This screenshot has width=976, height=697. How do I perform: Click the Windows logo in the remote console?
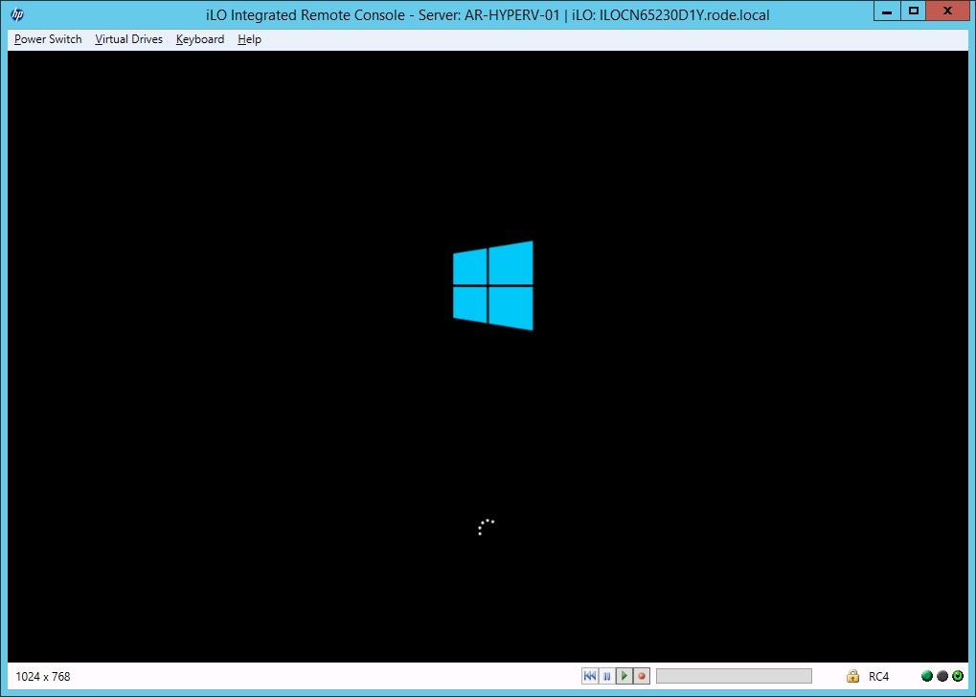[493, 285]
